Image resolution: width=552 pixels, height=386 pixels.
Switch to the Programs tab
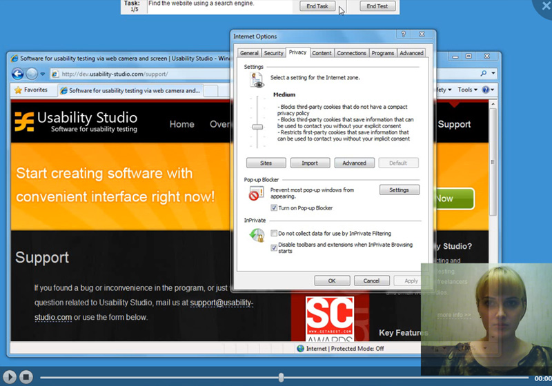[383, 53]
